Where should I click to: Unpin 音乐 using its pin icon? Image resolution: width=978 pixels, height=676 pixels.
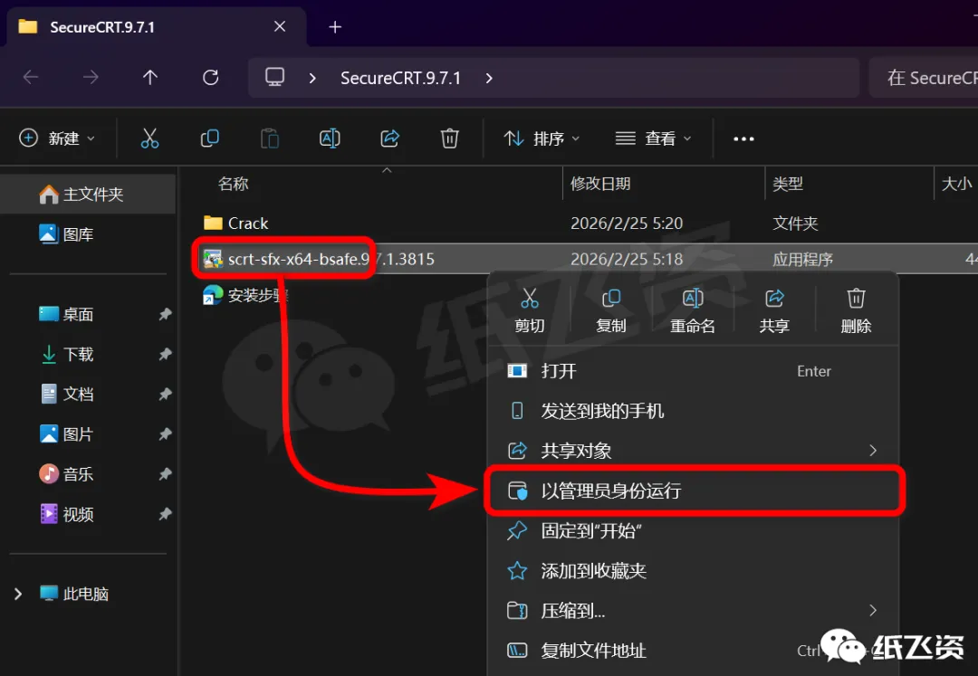[165, 474]
